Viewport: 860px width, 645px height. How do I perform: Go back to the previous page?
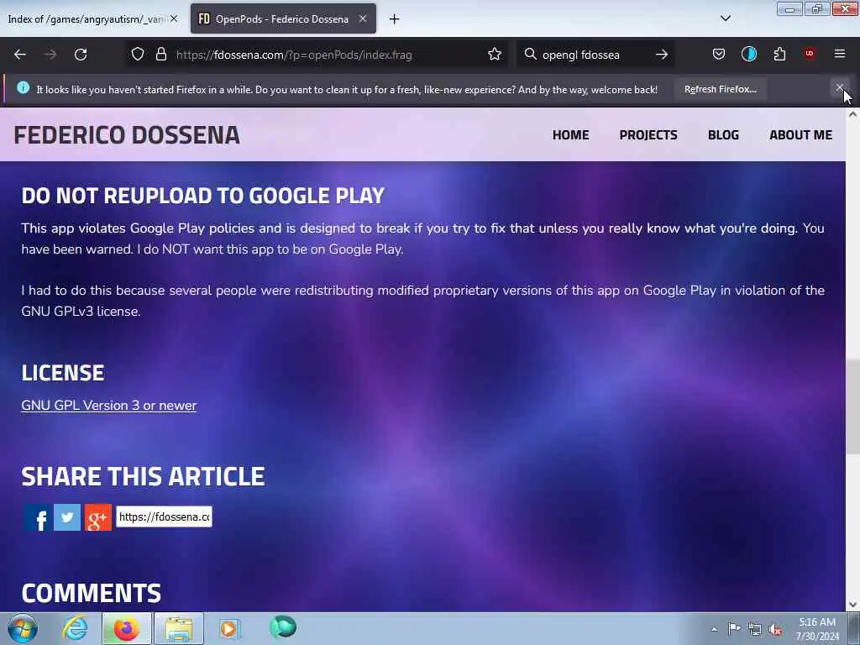pos(20,55)
